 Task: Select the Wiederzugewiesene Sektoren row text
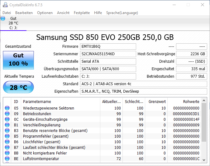tap(49, 108)
